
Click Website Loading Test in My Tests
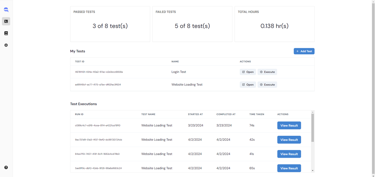coord(187,85)
